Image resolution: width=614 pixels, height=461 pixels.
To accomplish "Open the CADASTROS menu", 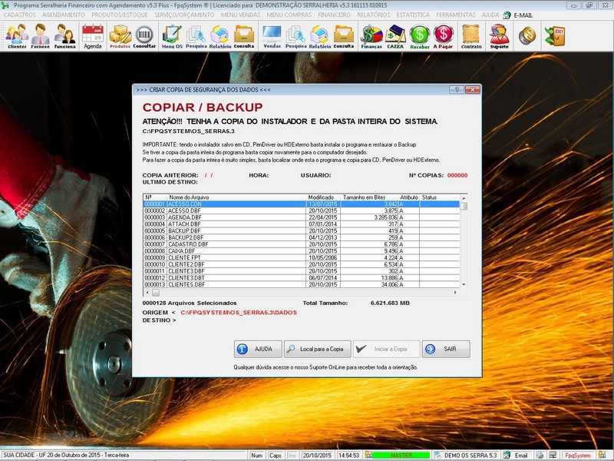I will pyautogui.click(x=20, y=15).
